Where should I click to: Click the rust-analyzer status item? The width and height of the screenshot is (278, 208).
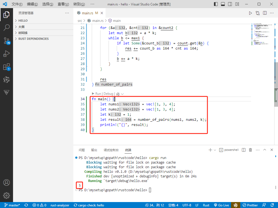(x=60, y=205)
